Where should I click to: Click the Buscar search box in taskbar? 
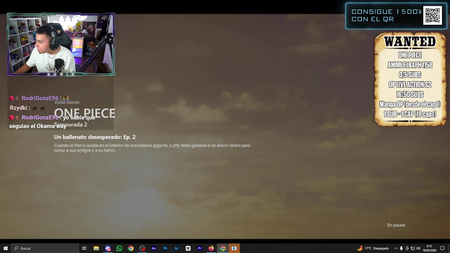(x=45, y=248)
